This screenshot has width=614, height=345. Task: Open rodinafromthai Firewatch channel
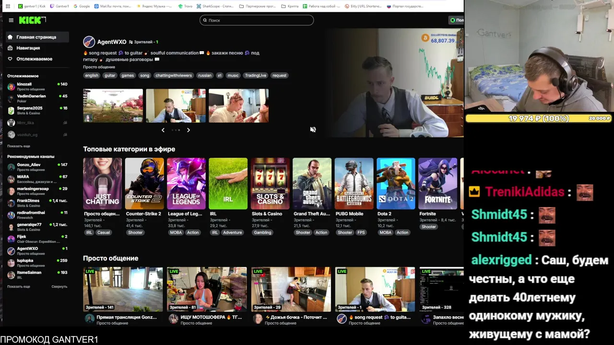tap(37, 215)
